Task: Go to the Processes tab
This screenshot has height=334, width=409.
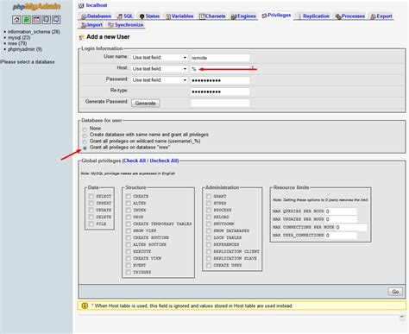Action: [350, 16]
